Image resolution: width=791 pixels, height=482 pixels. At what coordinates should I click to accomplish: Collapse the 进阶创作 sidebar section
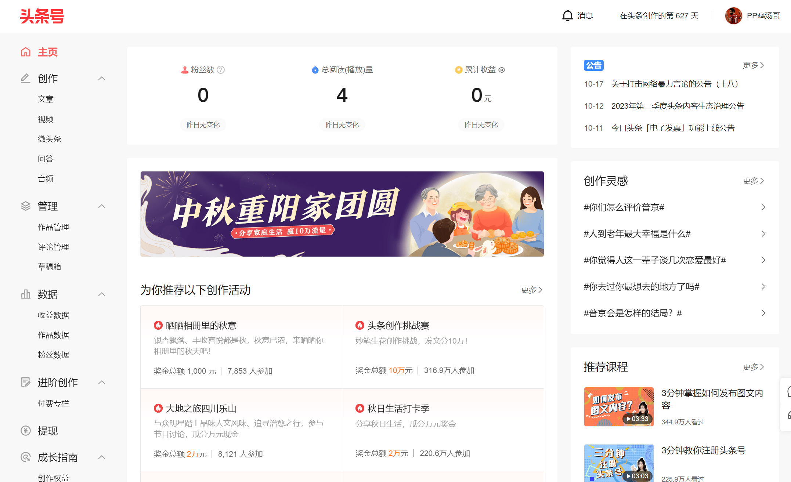[102, 383]
